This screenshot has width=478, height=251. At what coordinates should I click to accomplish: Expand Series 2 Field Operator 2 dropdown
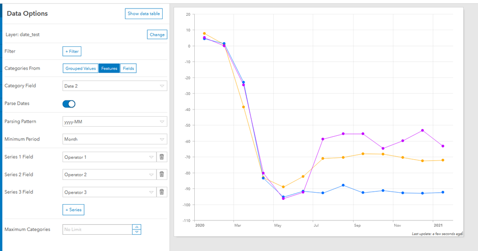point(109,175)
